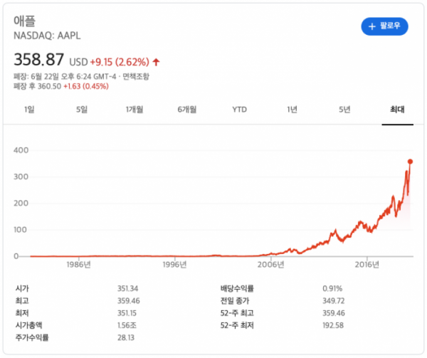Viewport: 427px width, 358px height.
Task: Click the 주가수익률 value 28.13
Action: click(126, 337)
